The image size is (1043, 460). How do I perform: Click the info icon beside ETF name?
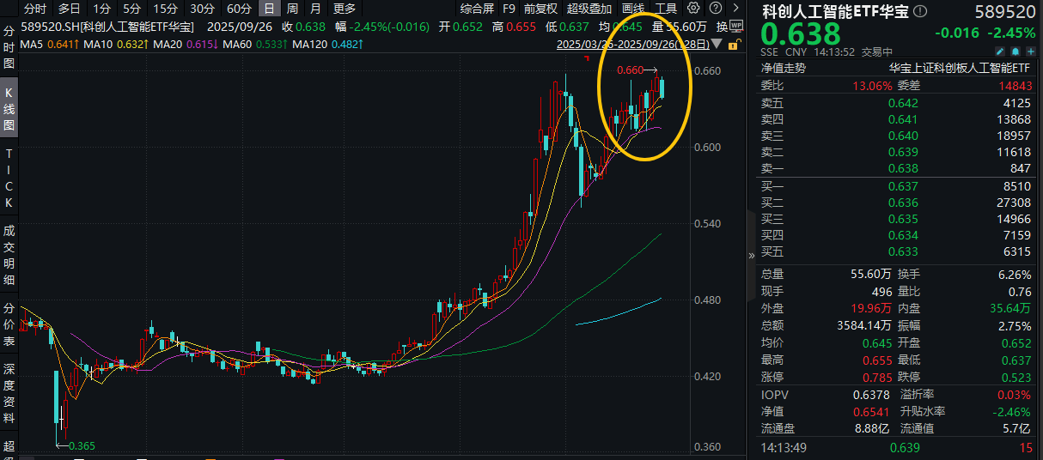(x=920, y=11)
